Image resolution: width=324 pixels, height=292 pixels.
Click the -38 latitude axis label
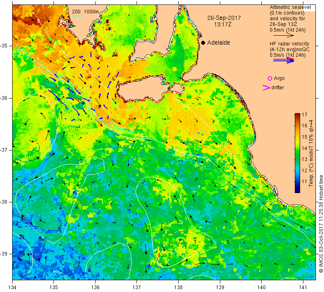click(4, 202)
